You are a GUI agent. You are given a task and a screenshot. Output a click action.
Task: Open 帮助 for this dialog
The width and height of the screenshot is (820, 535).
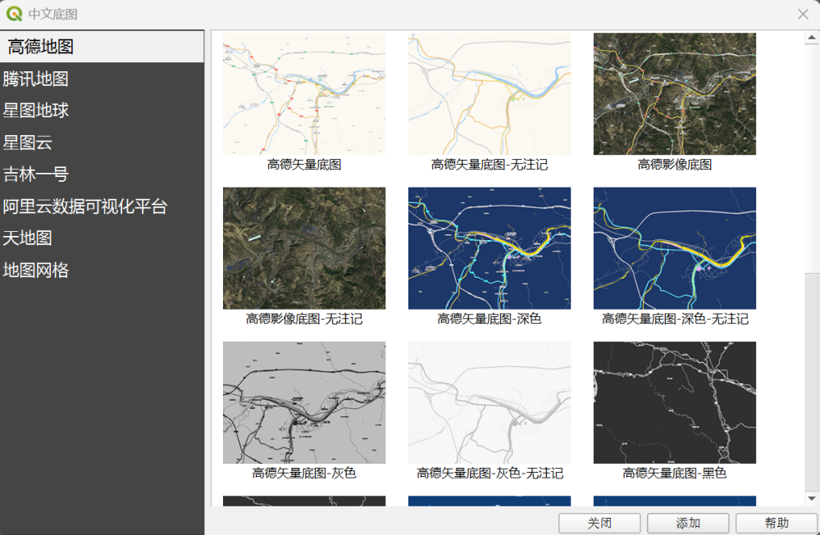[777, 523]
